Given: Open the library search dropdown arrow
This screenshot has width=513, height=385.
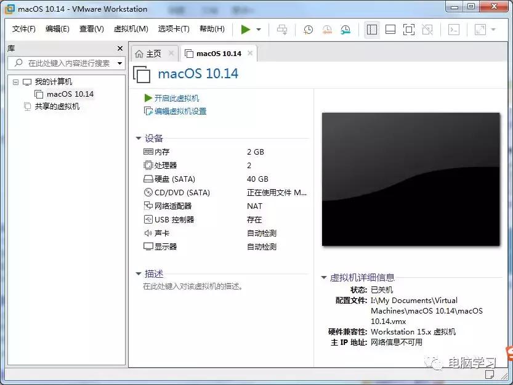Looking at the screenshot, I should click(119, 63).
